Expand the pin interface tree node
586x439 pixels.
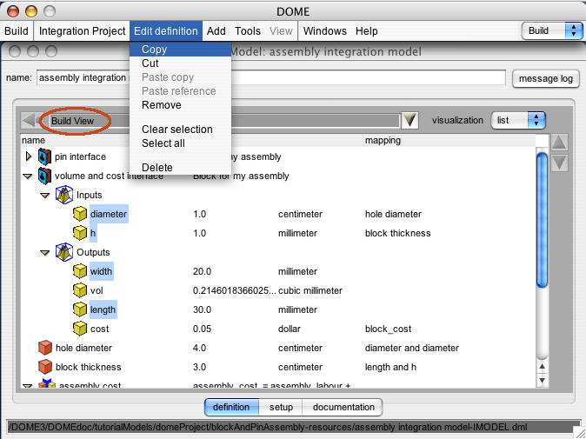29,156
